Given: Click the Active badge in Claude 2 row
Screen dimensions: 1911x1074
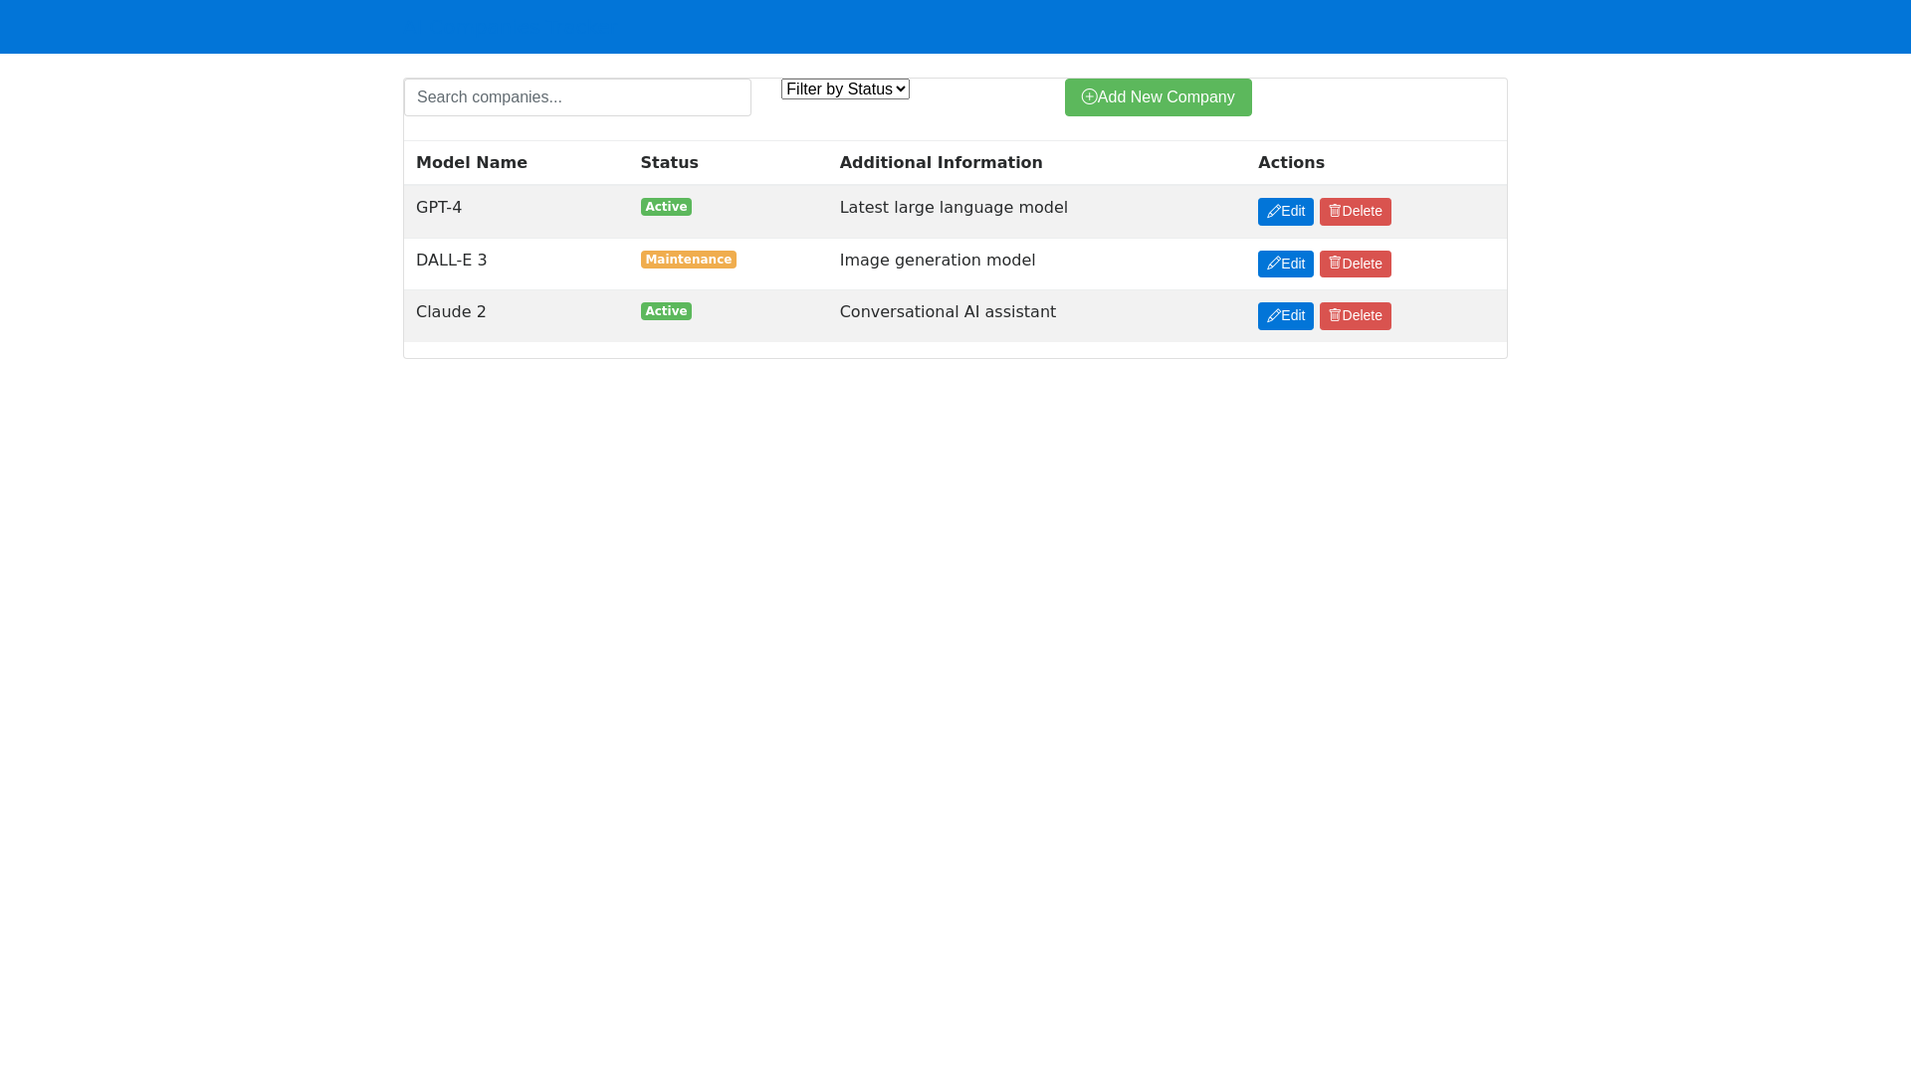Looking at the screenshot, I should click(666, 311).
